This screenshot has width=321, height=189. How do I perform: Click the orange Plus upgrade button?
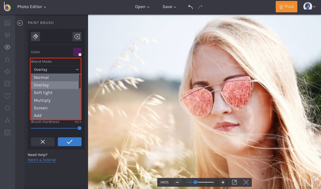point(286,6)
